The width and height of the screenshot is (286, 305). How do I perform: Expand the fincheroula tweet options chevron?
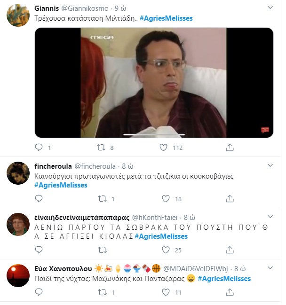click(270, 165)
